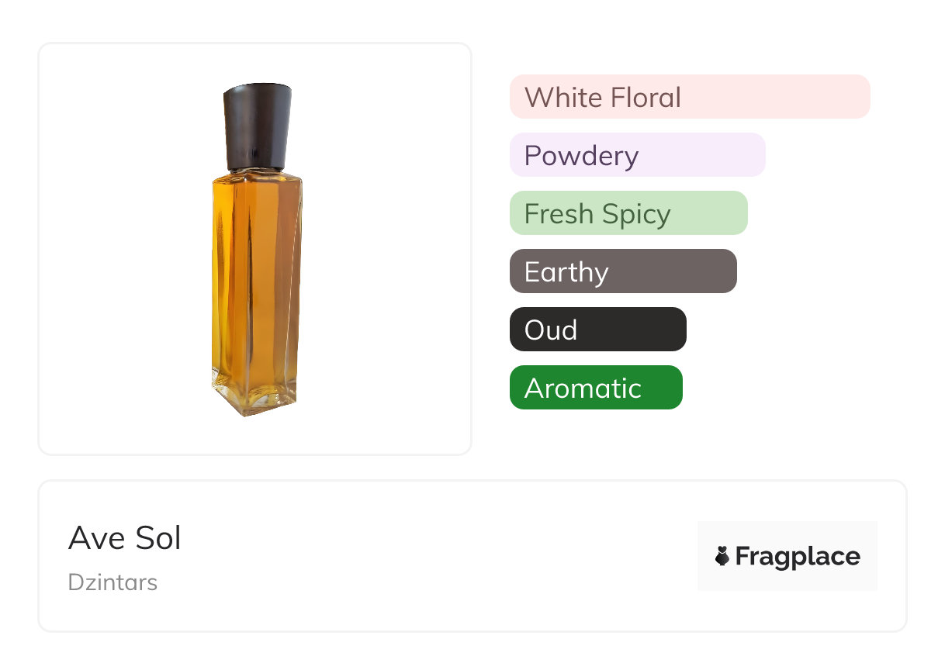This screenshot has height=670, width=945.
Task: Click the "Earthy" text label
Action: [566, 272]
